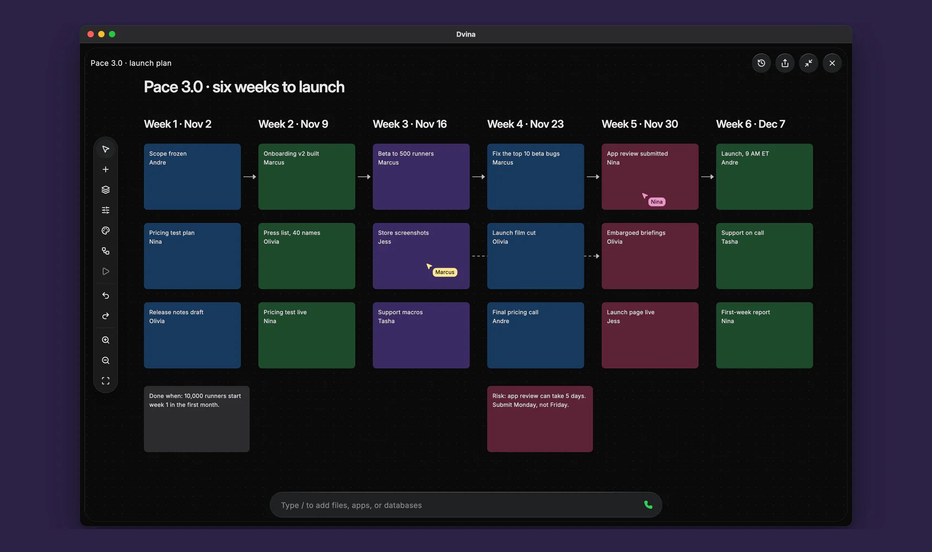Click the green macOS zoom window button
Screen dimensions: 932x552
(112, 34)
